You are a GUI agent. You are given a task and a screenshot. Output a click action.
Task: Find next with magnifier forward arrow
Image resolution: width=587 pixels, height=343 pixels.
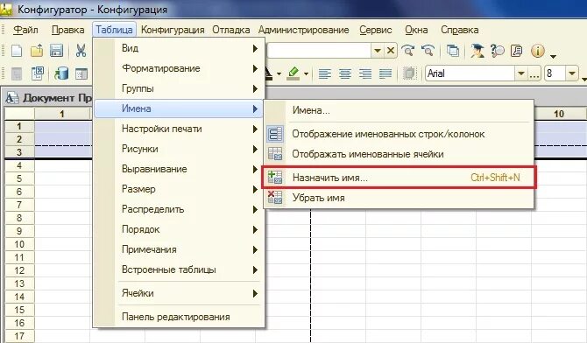[408, 51]
